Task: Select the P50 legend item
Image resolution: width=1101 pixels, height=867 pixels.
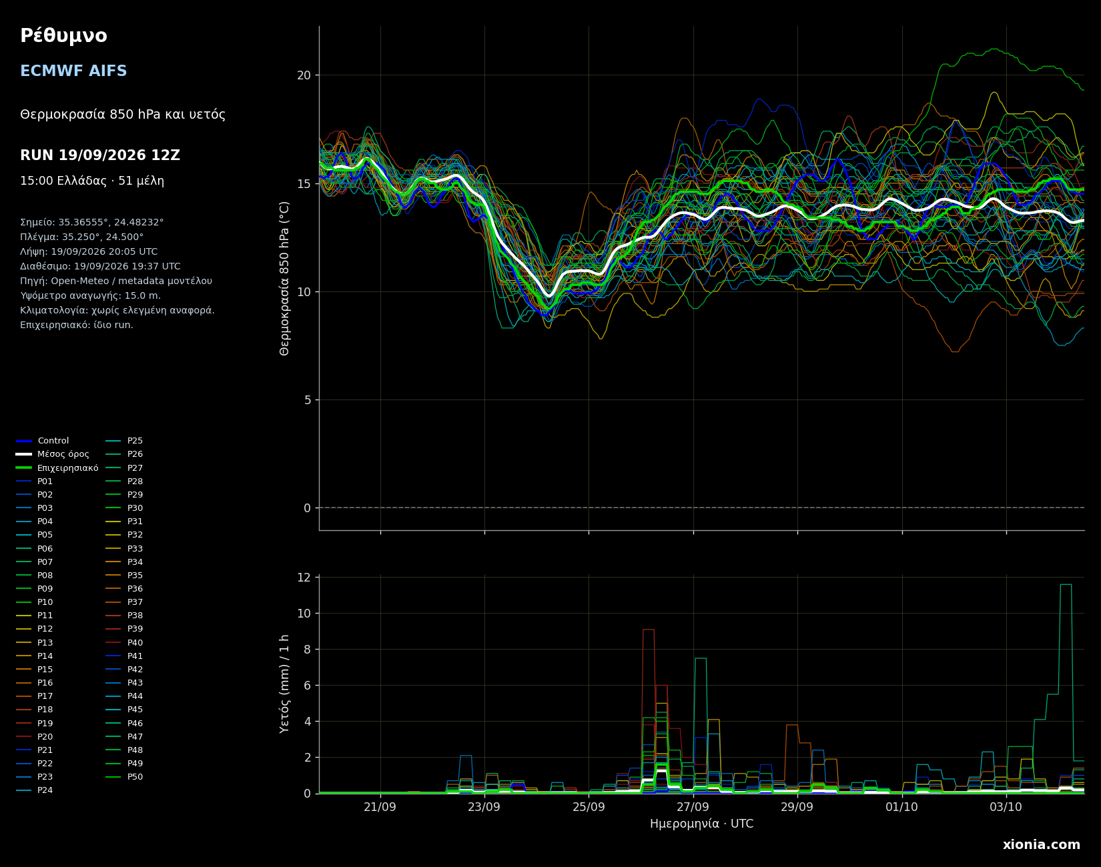Action: click(125, 777)
